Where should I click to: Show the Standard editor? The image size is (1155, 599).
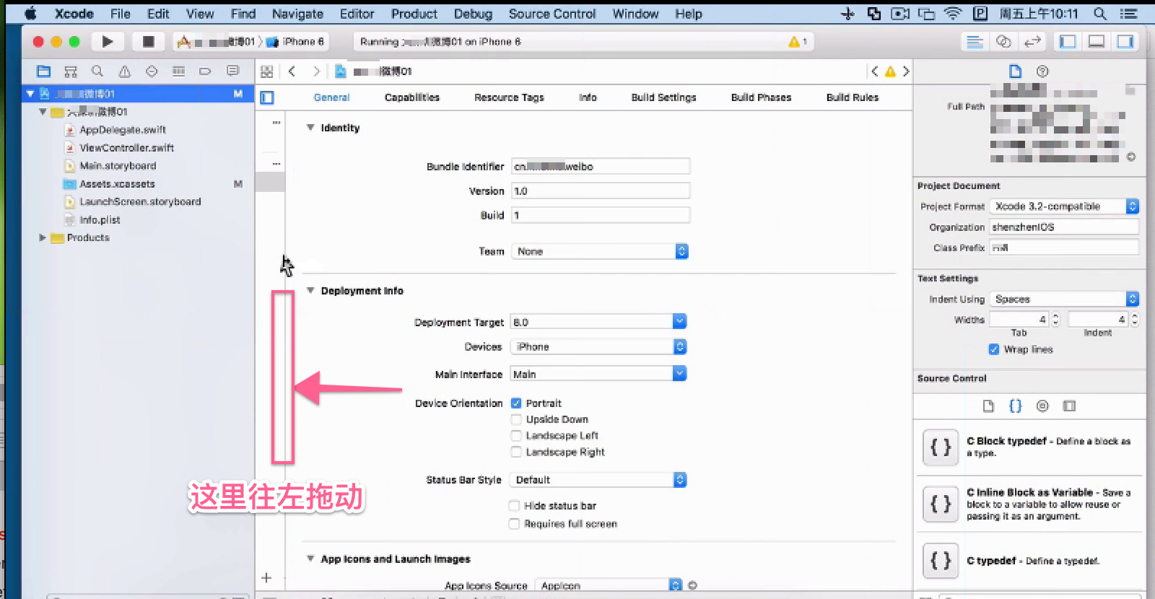point(975,42)
